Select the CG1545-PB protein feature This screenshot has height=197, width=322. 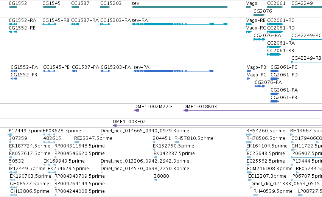(49, 71)
